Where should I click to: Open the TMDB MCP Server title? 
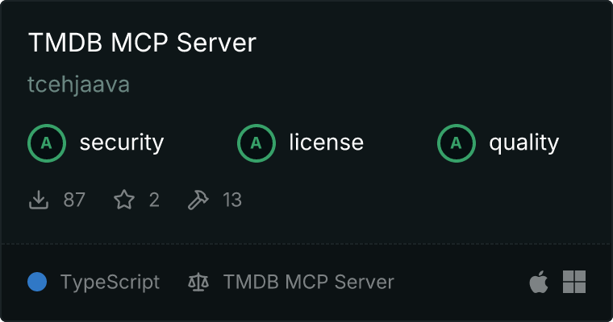click(x=142, y=42)
